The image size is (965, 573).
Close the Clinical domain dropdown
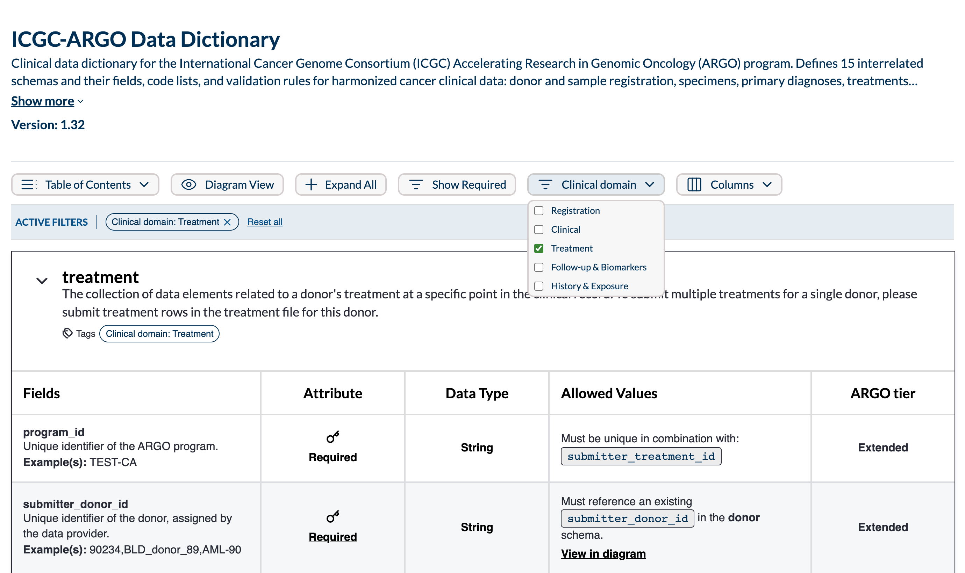point(596,184)
